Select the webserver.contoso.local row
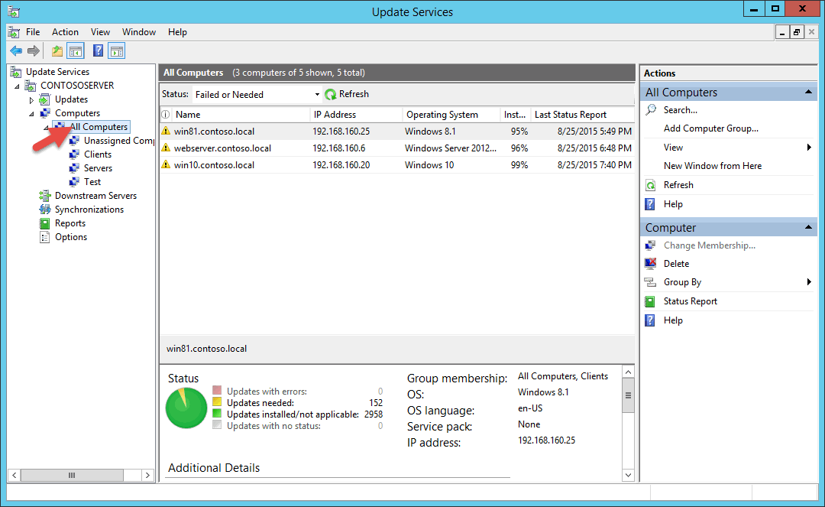Viewport: 825px width, 507px height. click(x=397, y=148)
